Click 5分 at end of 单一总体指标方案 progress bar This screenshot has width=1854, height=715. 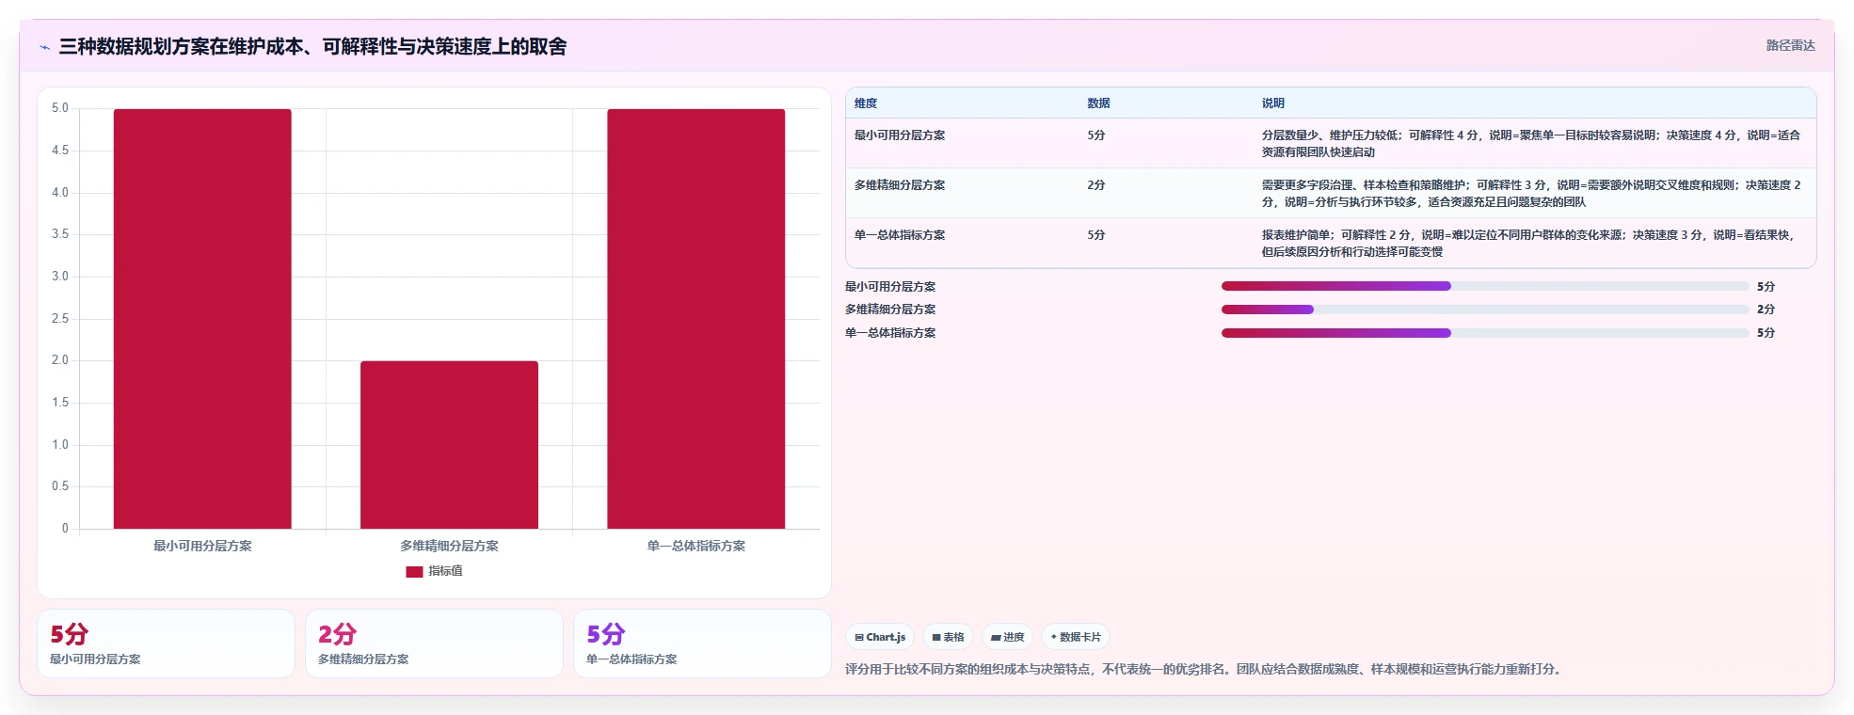1766,333
